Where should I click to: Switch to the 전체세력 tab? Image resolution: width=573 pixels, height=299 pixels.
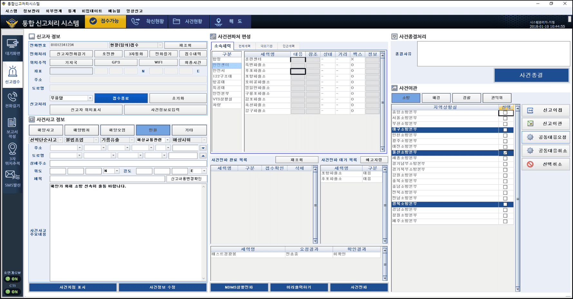(x=244, y=46)
